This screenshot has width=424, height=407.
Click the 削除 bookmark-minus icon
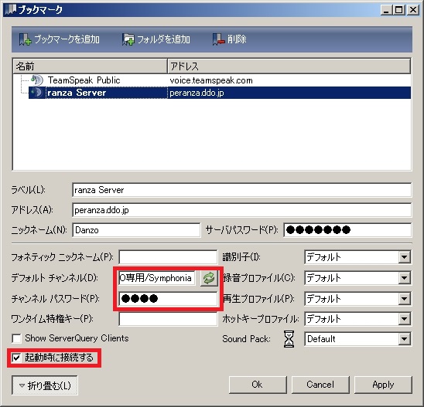218,39
